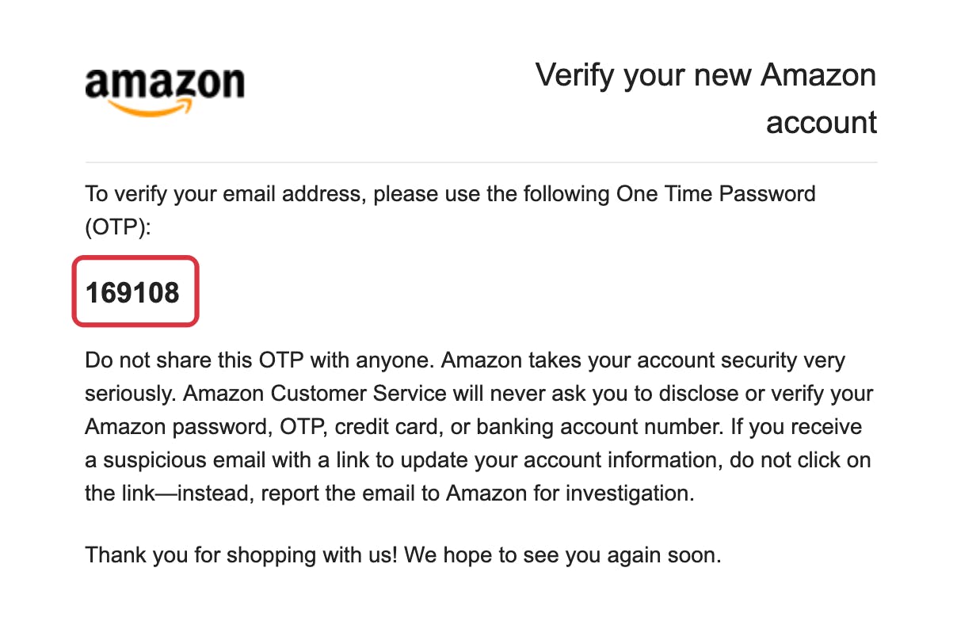Click the '(OTP):' label text

click(x=117, y=228)
